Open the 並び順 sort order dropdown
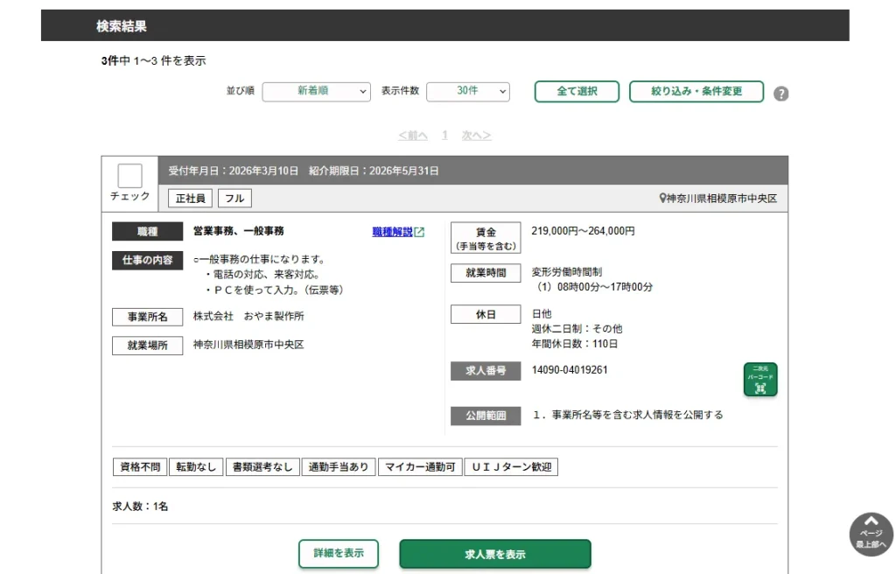This screenshot has height=574, width=896. pos(316,92)
